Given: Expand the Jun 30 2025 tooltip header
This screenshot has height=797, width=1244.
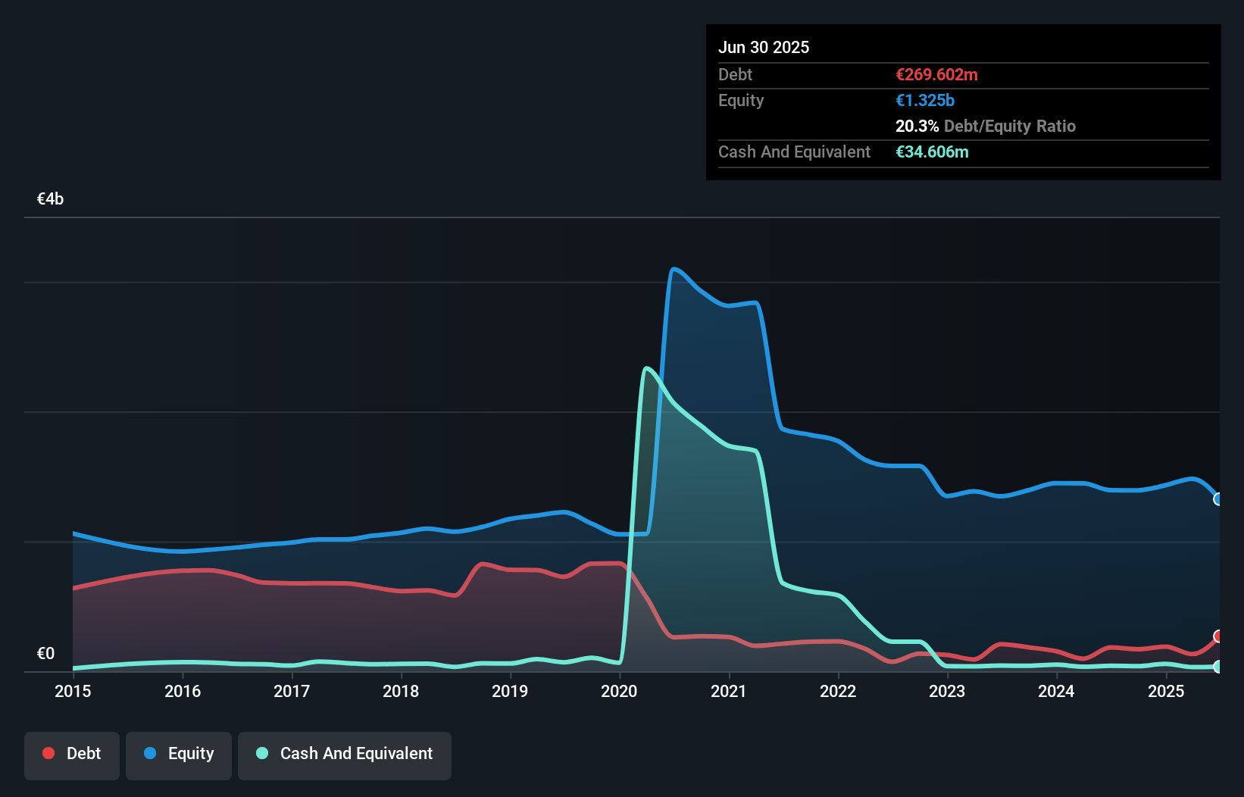Looking at the screenshot, I should [x=764, y=47].
